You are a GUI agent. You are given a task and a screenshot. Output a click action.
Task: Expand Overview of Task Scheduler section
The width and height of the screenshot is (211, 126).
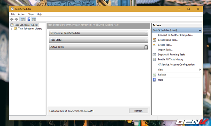pyautogui.click(x=146, y=33)
